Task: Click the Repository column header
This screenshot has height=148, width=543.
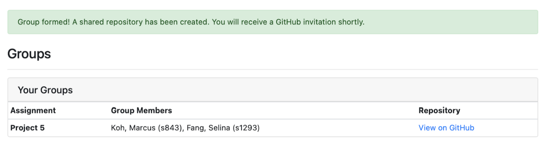Action: click(x=439, y=111)
